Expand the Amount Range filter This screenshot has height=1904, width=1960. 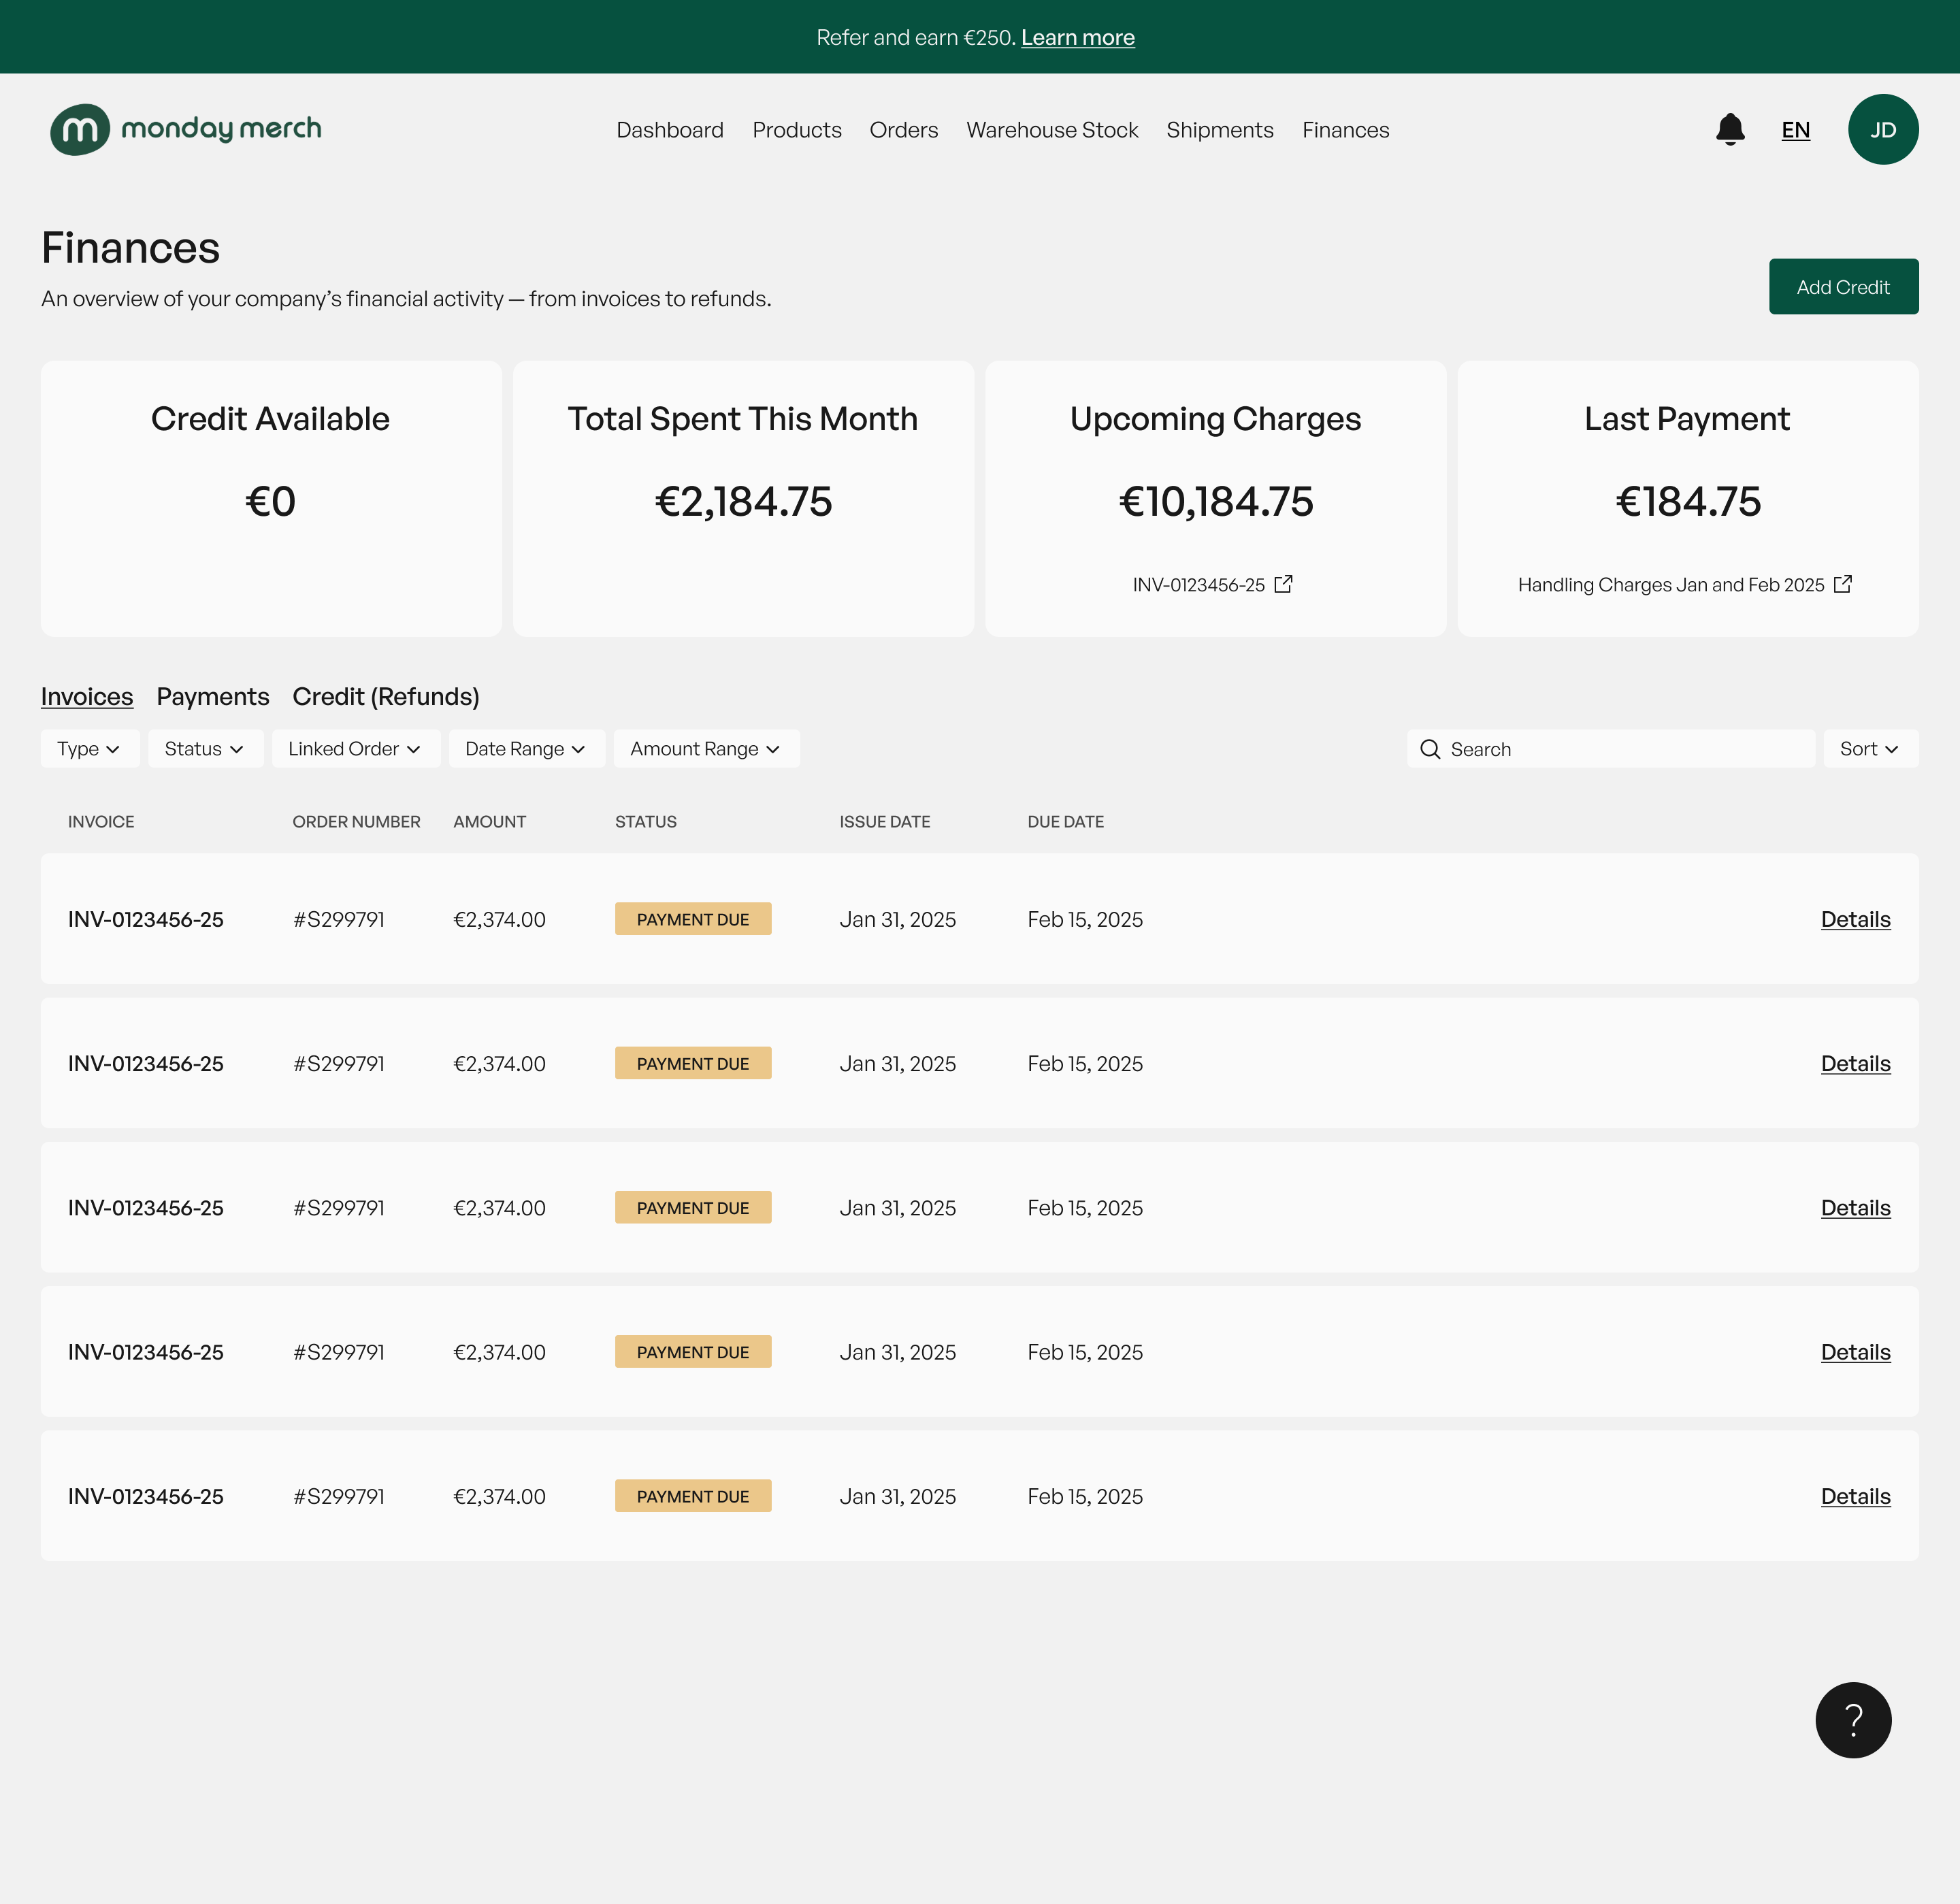coord(706,748)
